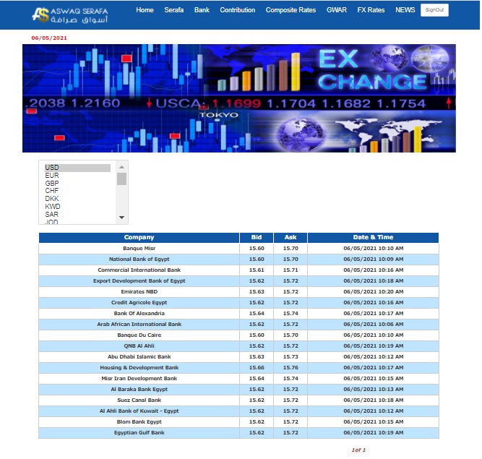
Task: Click the Aswaq Serafa logo
Action: point(70,15)
